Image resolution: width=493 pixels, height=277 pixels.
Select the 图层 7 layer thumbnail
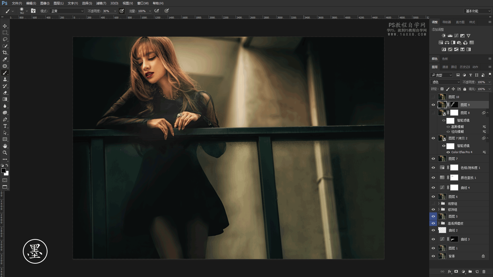tap(442, 159)
